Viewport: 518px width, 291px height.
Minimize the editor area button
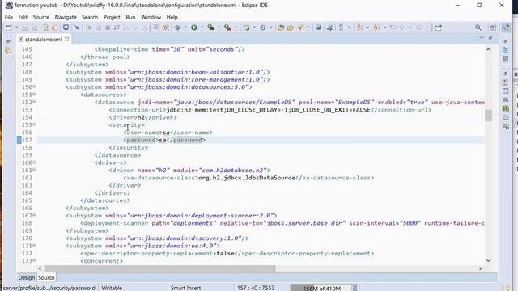tap(482, 38)
